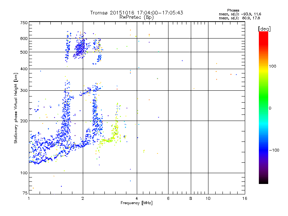
Task: Click the x-axis tick label '6'
Action: [x=168, y=198]
